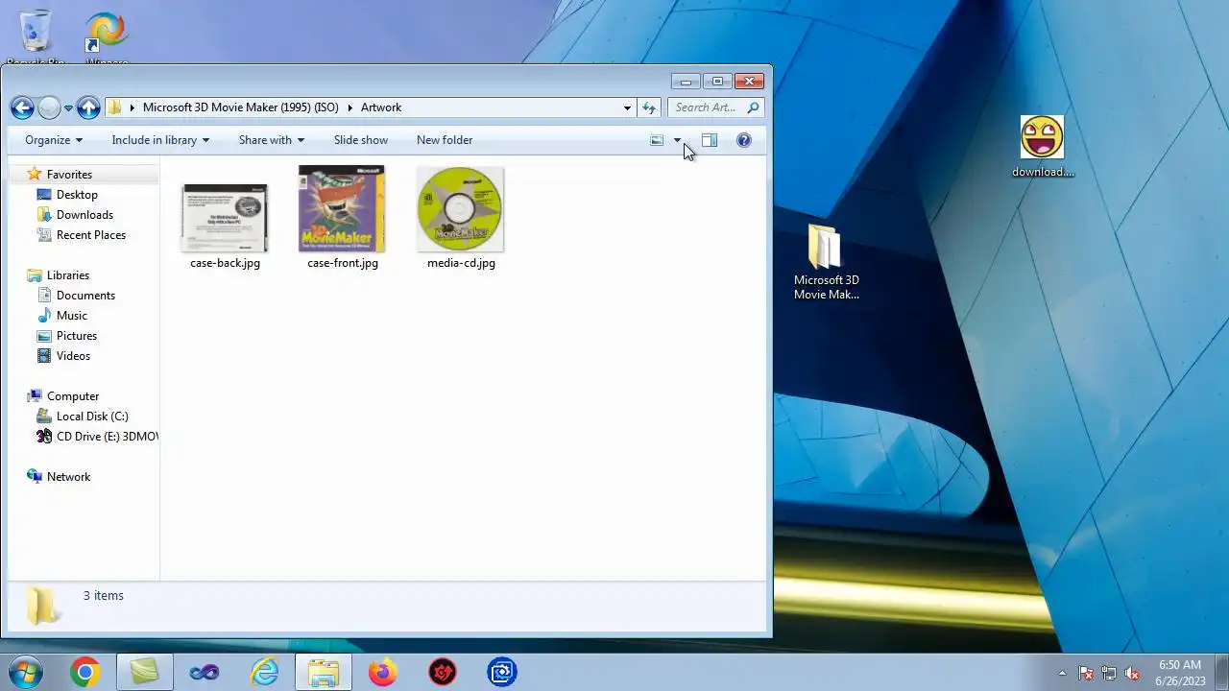
Task: Expand breadcrumb arrow before Artwork
Action: [350, 107]
